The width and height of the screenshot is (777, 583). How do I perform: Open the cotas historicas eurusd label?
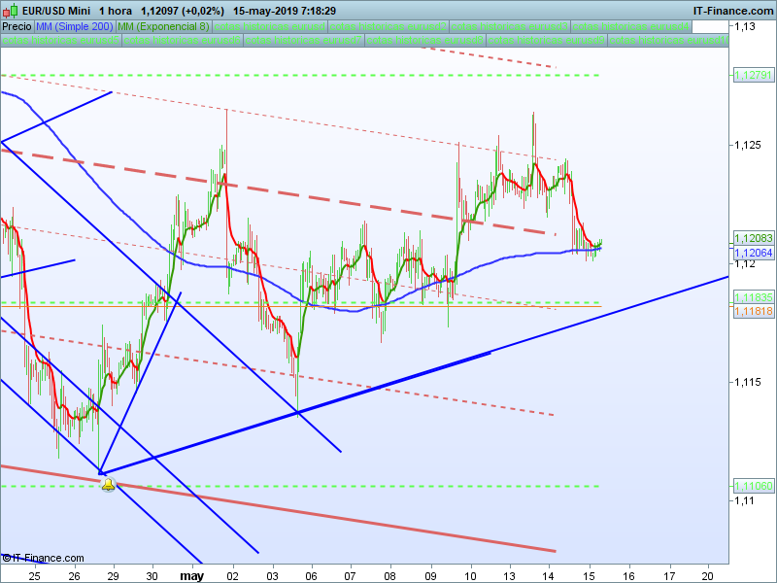(x=270, y=26)
